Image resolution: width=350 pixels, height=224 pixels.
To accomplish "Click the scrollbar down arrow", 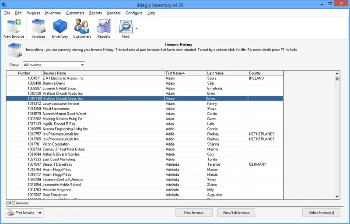I will tap(337, 196).
